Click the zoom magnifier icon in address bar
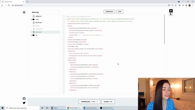The width and height of the screenshot is (195, 110). click(172, 5)
